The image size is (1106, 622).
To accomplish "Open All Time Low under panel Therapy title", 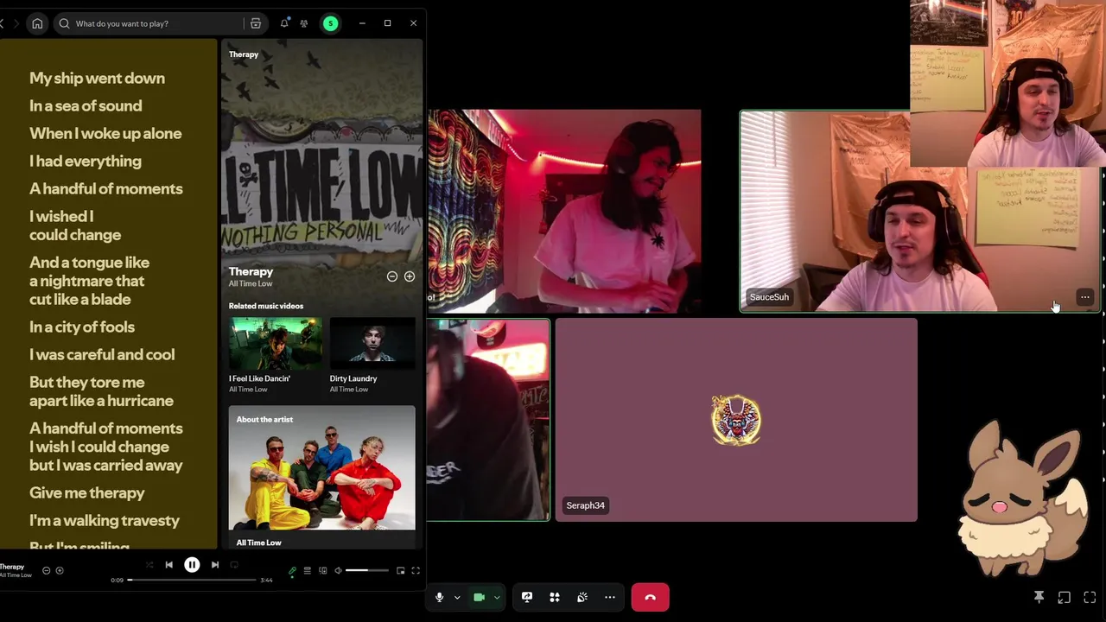I will (251, 283).
